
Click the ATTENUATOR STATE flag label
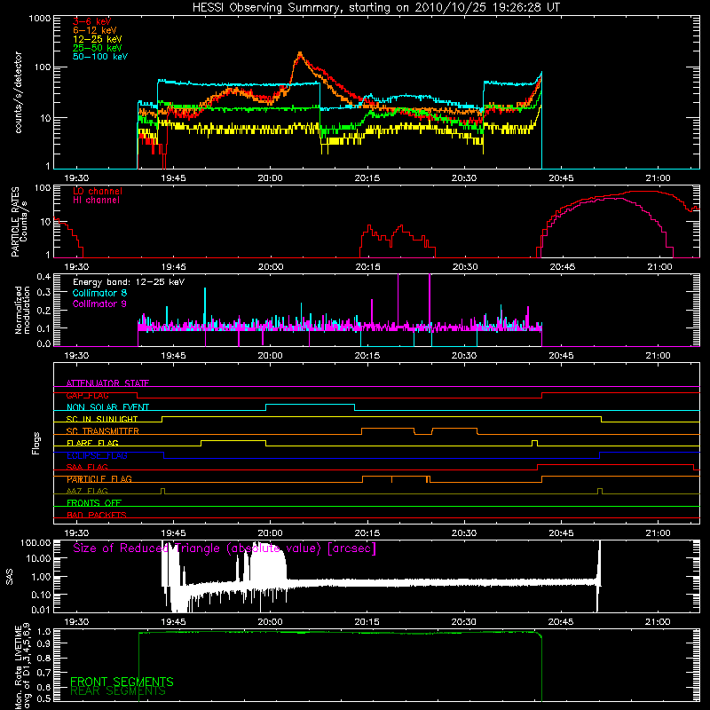pyautogui.click(x=107, y=383)
